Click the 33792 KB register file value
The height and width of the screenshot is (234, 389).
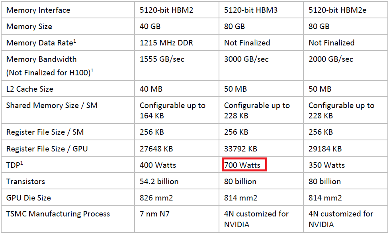240,149
